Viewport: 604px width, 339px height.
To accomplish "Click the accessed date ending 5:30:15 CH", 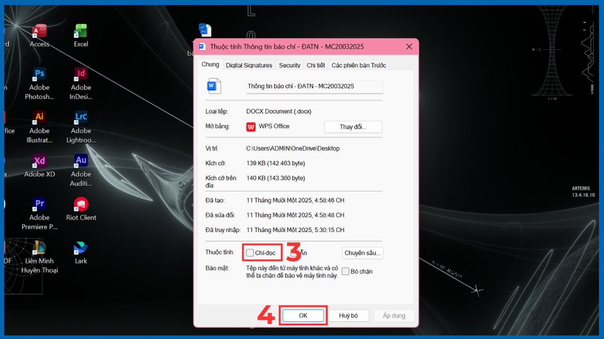I will coord(295,230).
